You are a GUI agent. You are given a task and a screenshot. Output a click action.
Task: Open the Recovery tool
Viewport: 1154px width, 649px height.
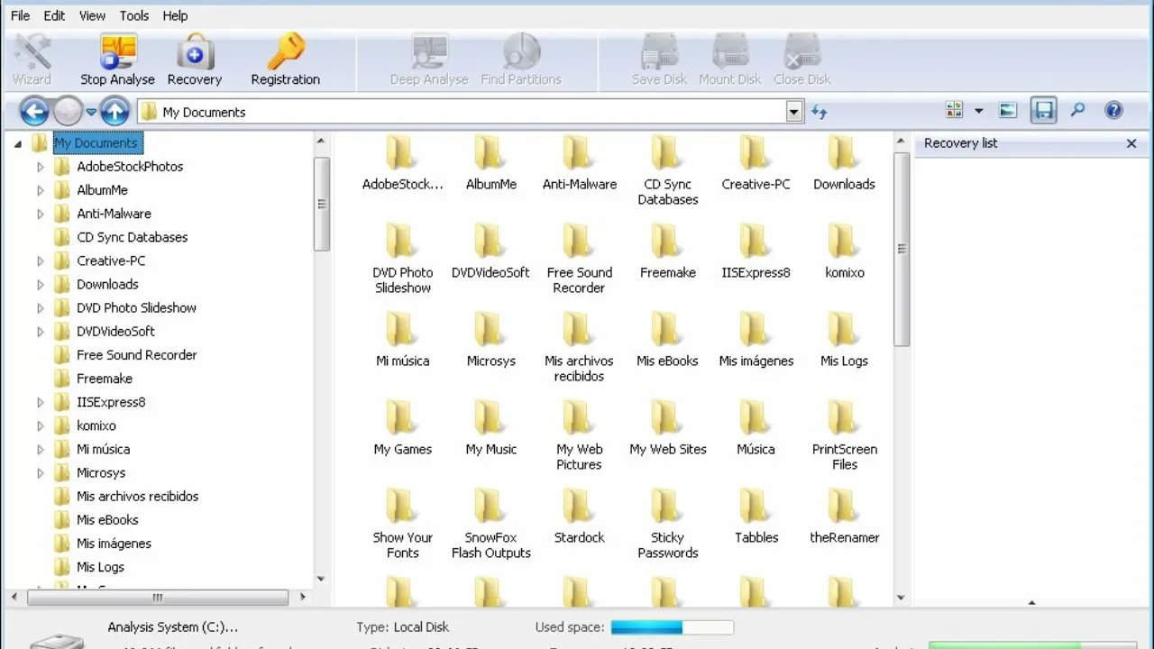point(195,59)
